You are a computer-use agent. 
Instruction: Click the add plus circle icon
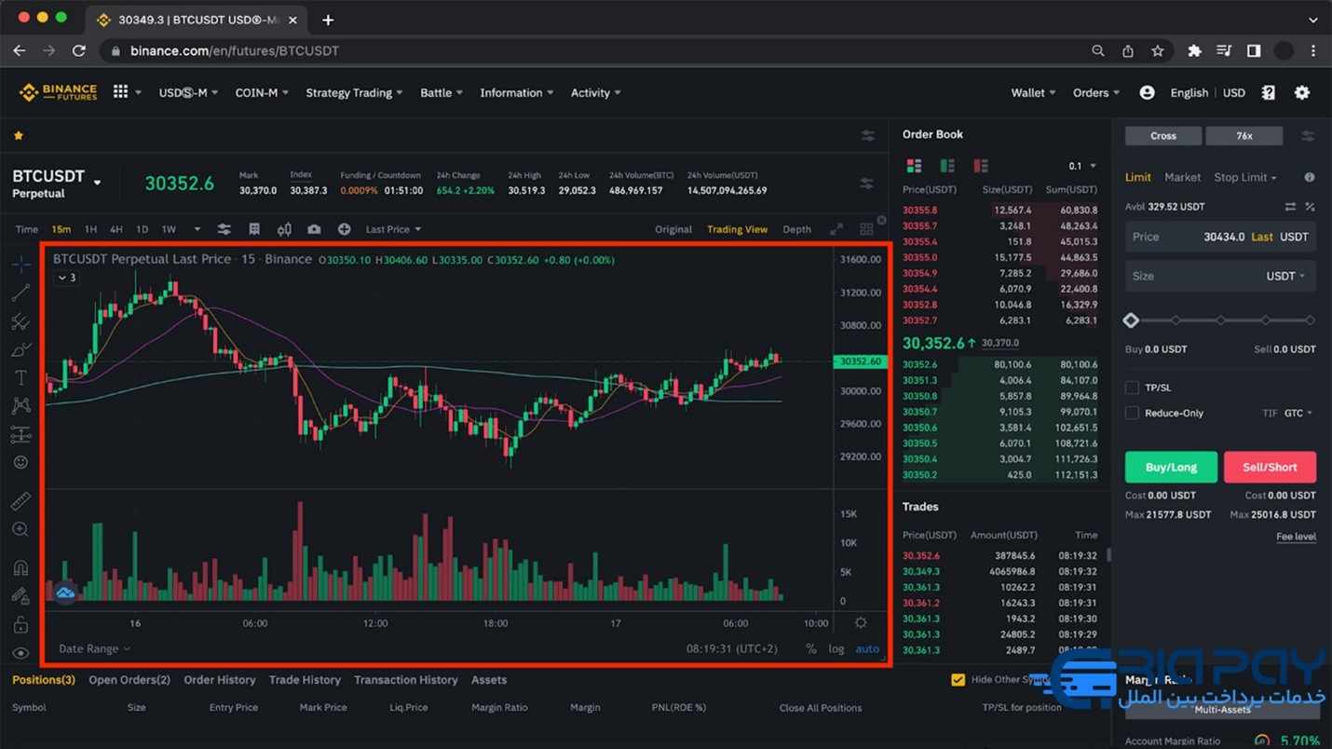344,229
